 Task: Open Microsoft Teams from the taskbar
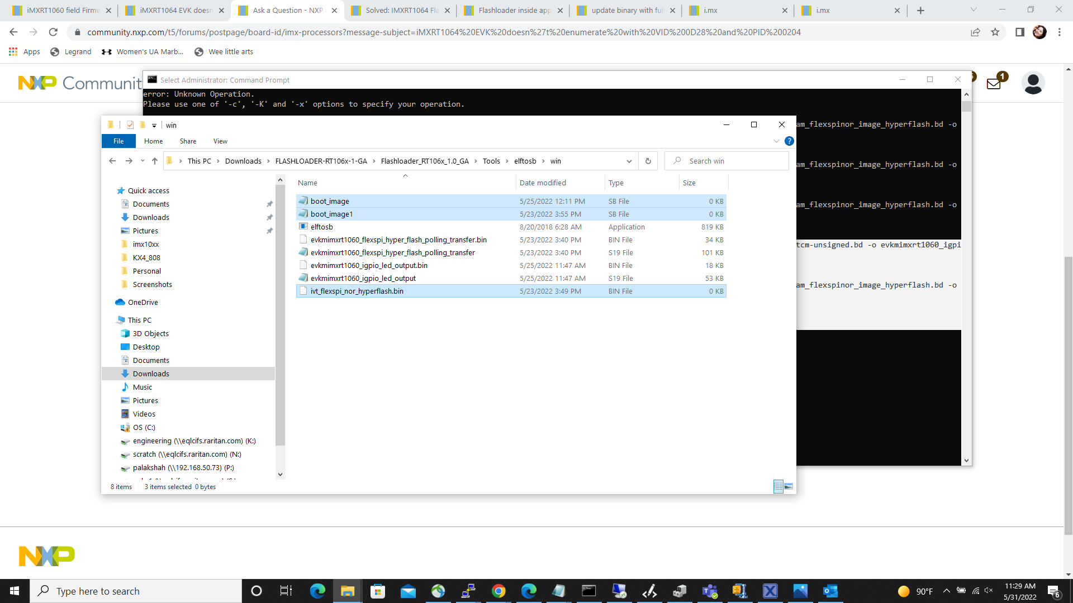710,591
